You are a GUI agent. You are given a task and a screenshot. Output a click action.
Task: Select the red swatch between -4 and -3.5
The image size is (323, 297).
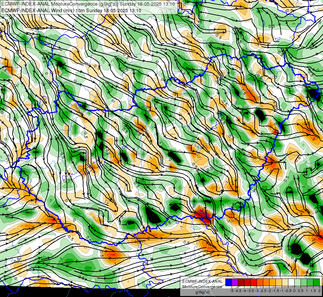(247, 282)
